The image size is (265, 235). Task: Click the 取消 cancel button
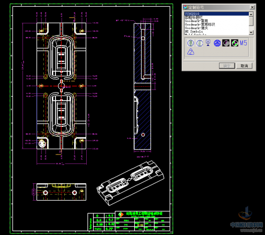pos(244,66)
